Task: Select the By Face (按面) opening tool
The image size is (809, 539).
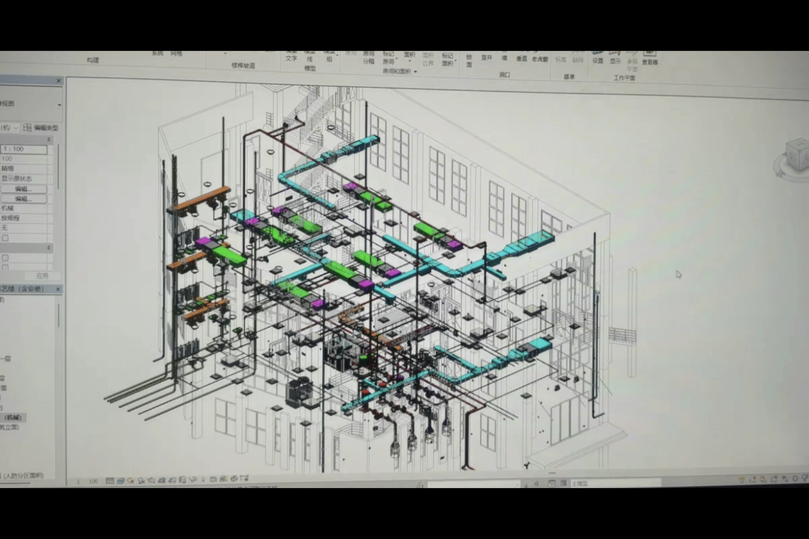Action: 469,60
